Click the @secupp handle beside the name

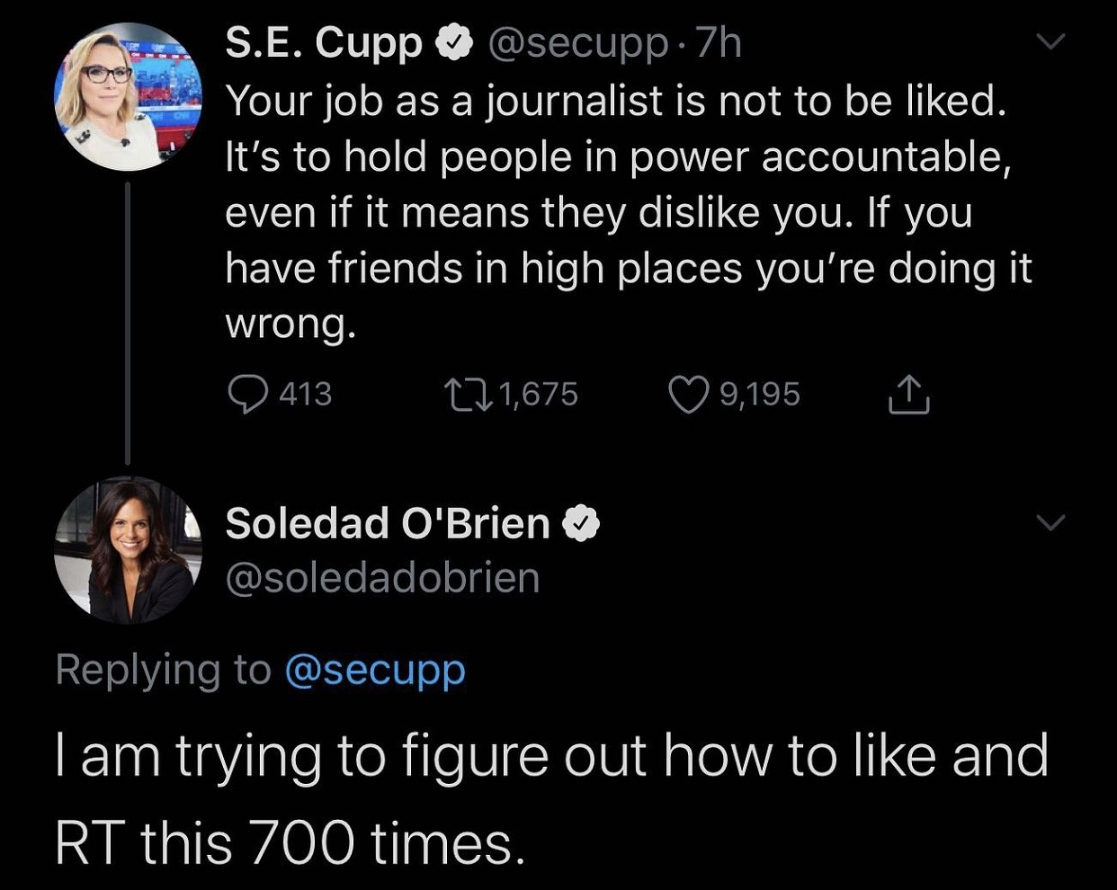[x=577, y=41]
